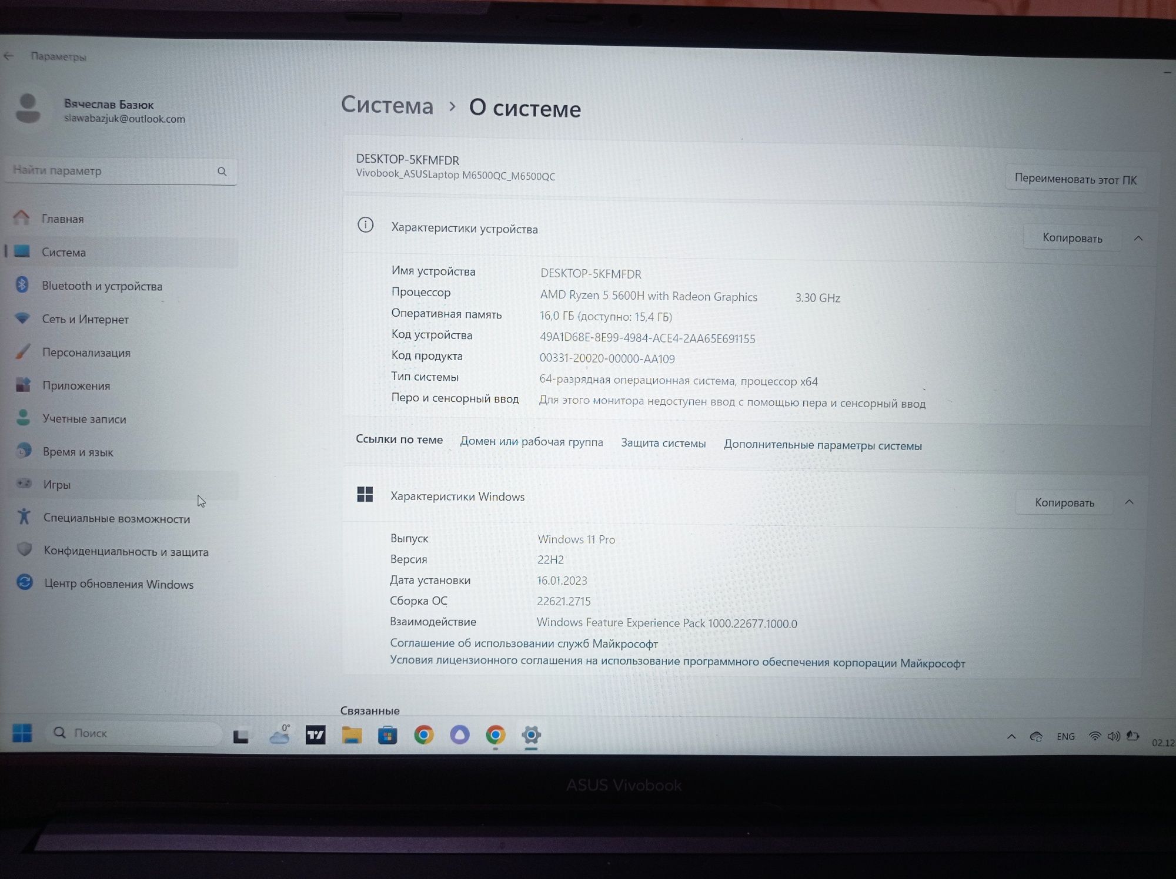Show hidden tray icons chevron
1176x879 pixels.
coord(1011,736)
